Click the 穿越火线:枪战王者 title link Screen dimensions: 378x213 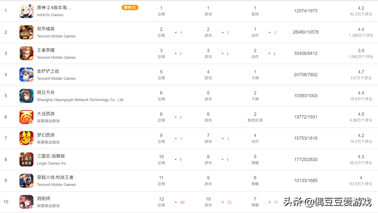[x=55, y=177]
